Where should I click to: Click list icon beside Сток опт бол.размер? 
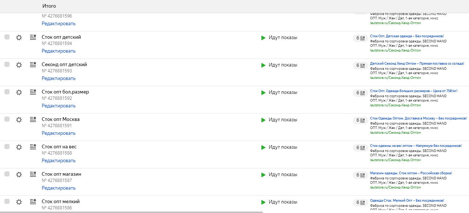point(33,92)
